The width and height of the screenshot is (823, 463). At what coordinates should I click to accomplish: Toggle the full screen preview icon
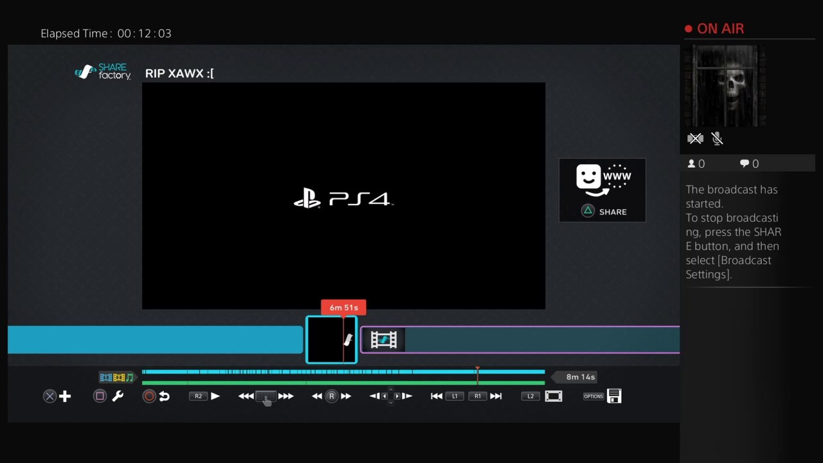coord(554,396)
